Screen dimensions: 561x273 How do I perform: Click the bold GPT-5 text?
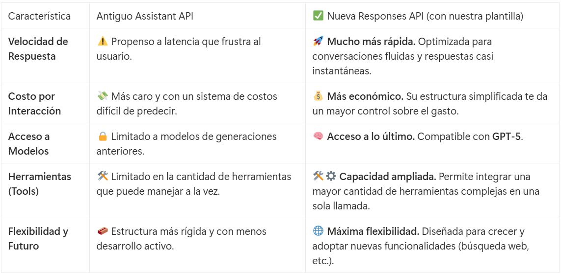[507, 136]
